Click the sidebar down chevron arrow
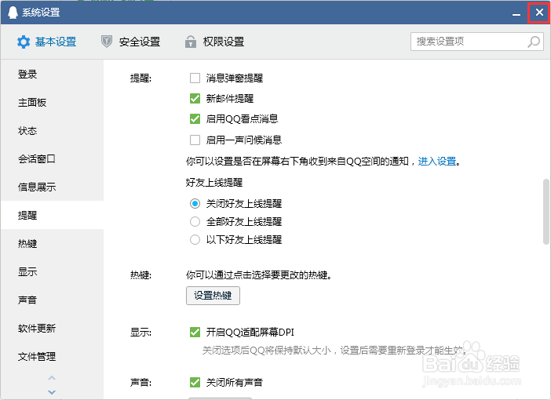551x400 pixels. click(52, 392)
